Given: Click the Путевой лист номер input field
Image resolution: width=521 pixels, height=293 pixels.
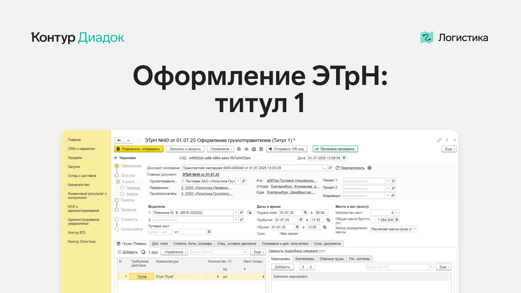Looking at the screenshot, I should point(160,232).
